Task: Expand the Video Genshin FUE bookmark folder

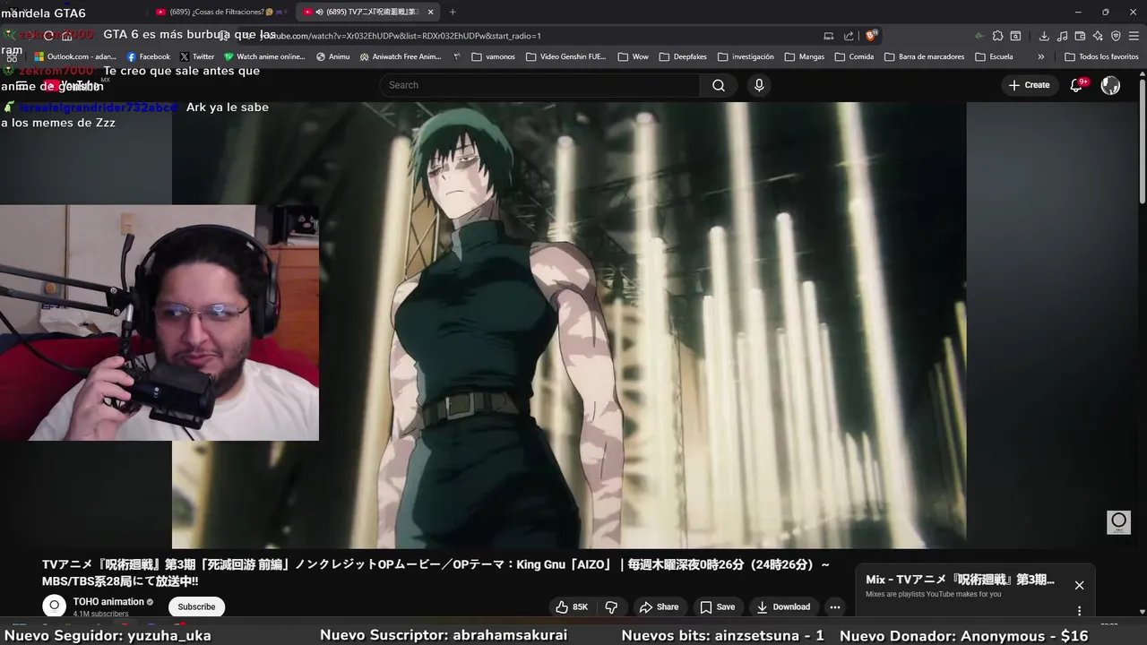Action: (x=566, y=56)
